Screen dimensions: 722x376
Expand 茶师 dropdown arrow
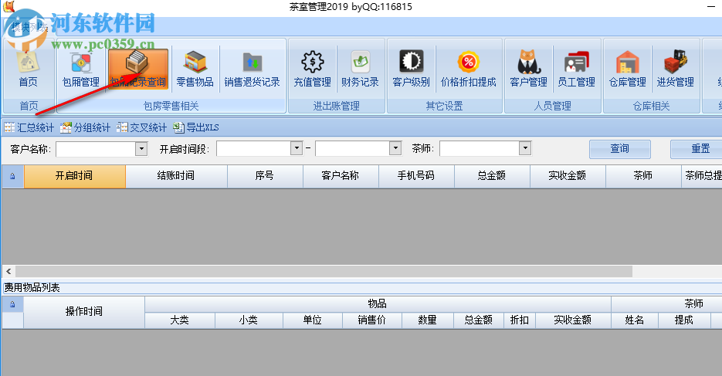click(x=525, y=148)
